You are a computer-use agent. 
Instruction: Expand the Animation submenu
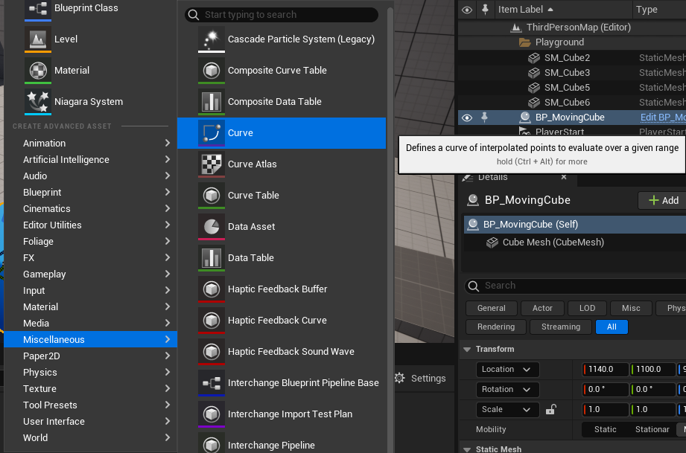91,144
